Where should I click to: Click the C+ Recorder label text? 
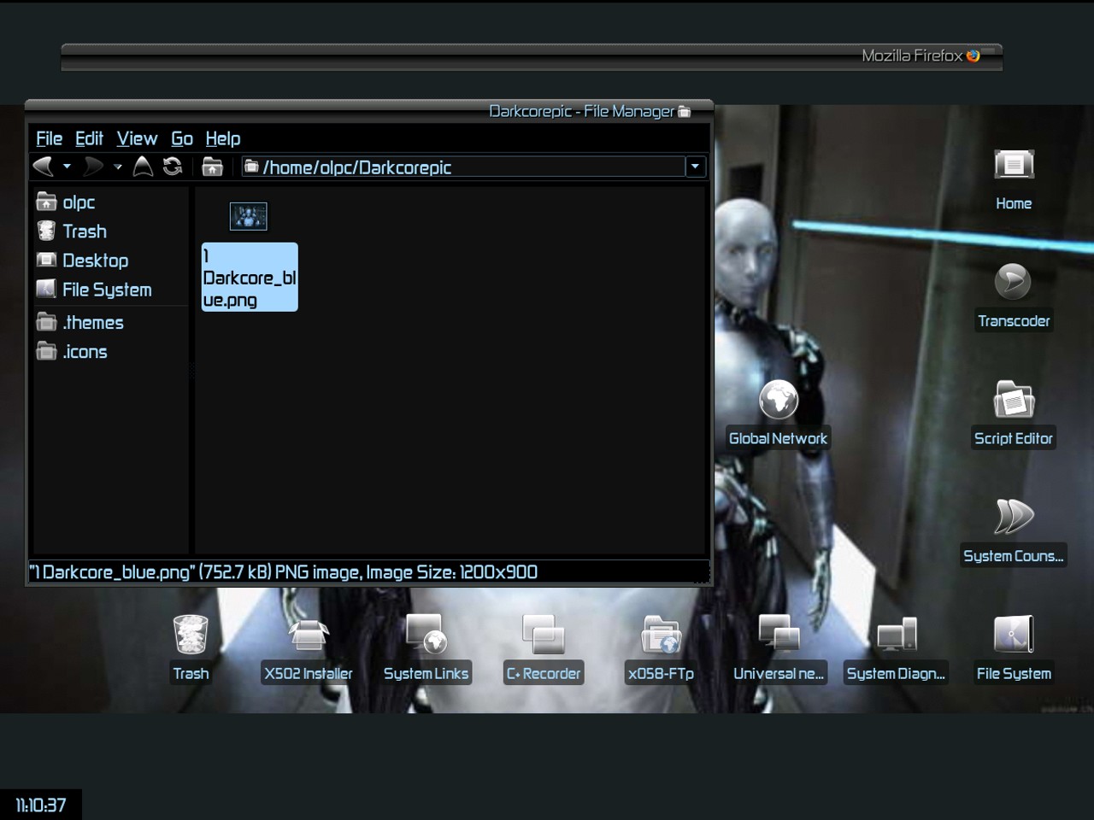544,673
